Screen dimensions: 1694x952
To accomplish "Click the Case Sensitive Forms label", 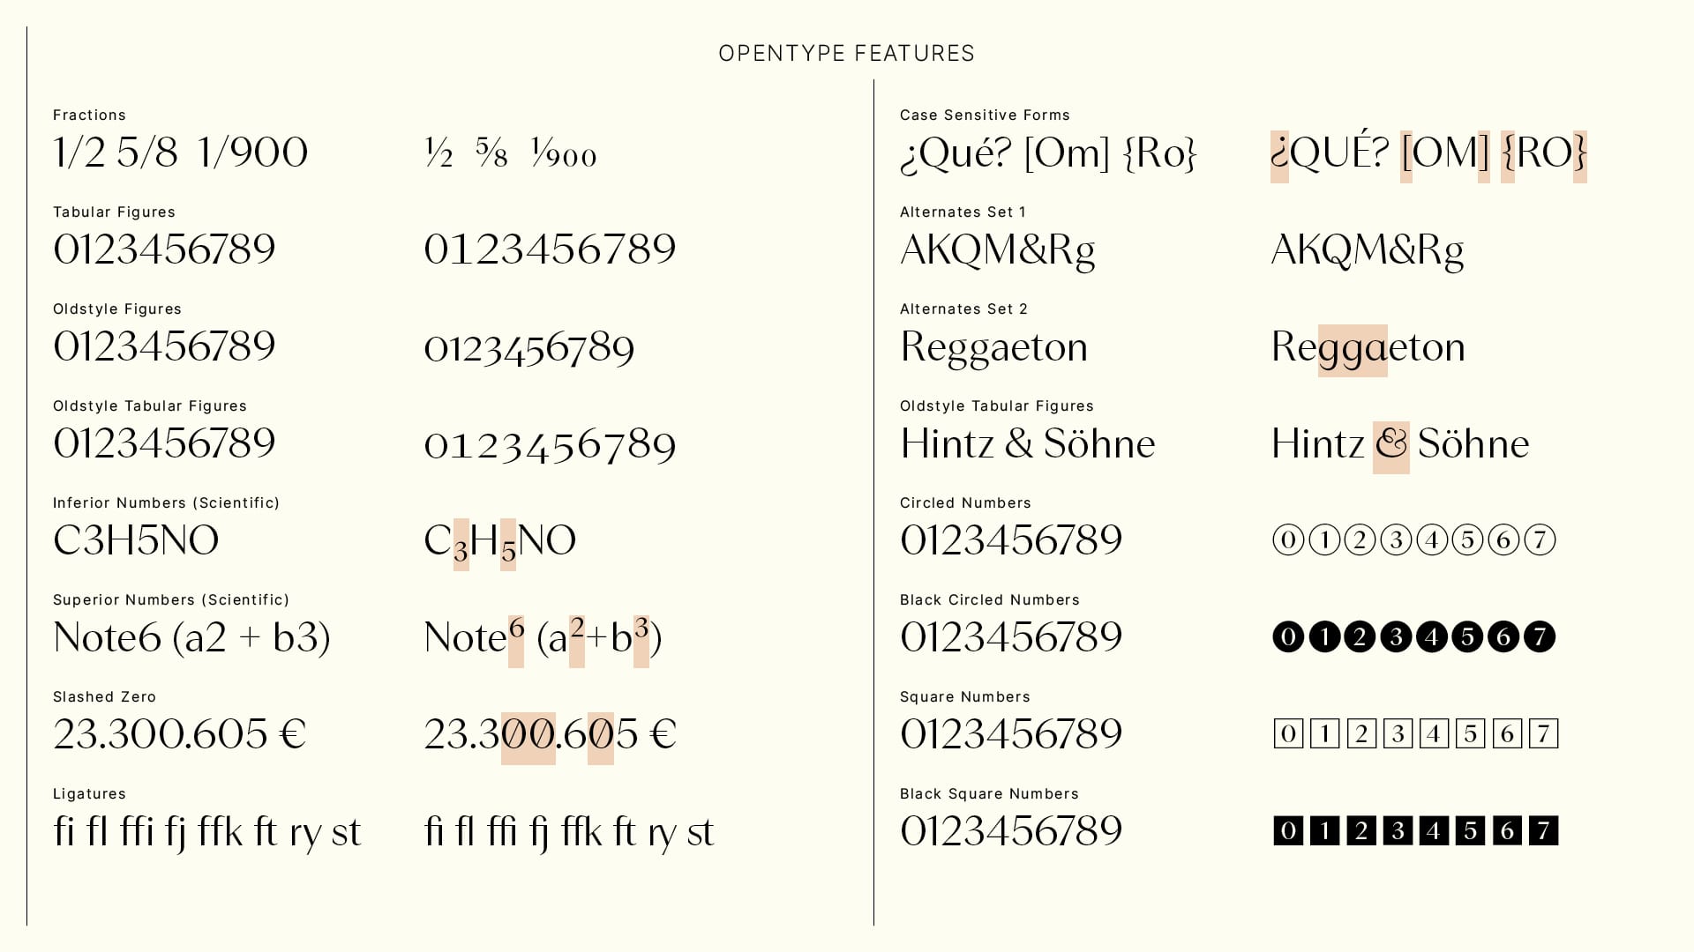I will (985, 115).
